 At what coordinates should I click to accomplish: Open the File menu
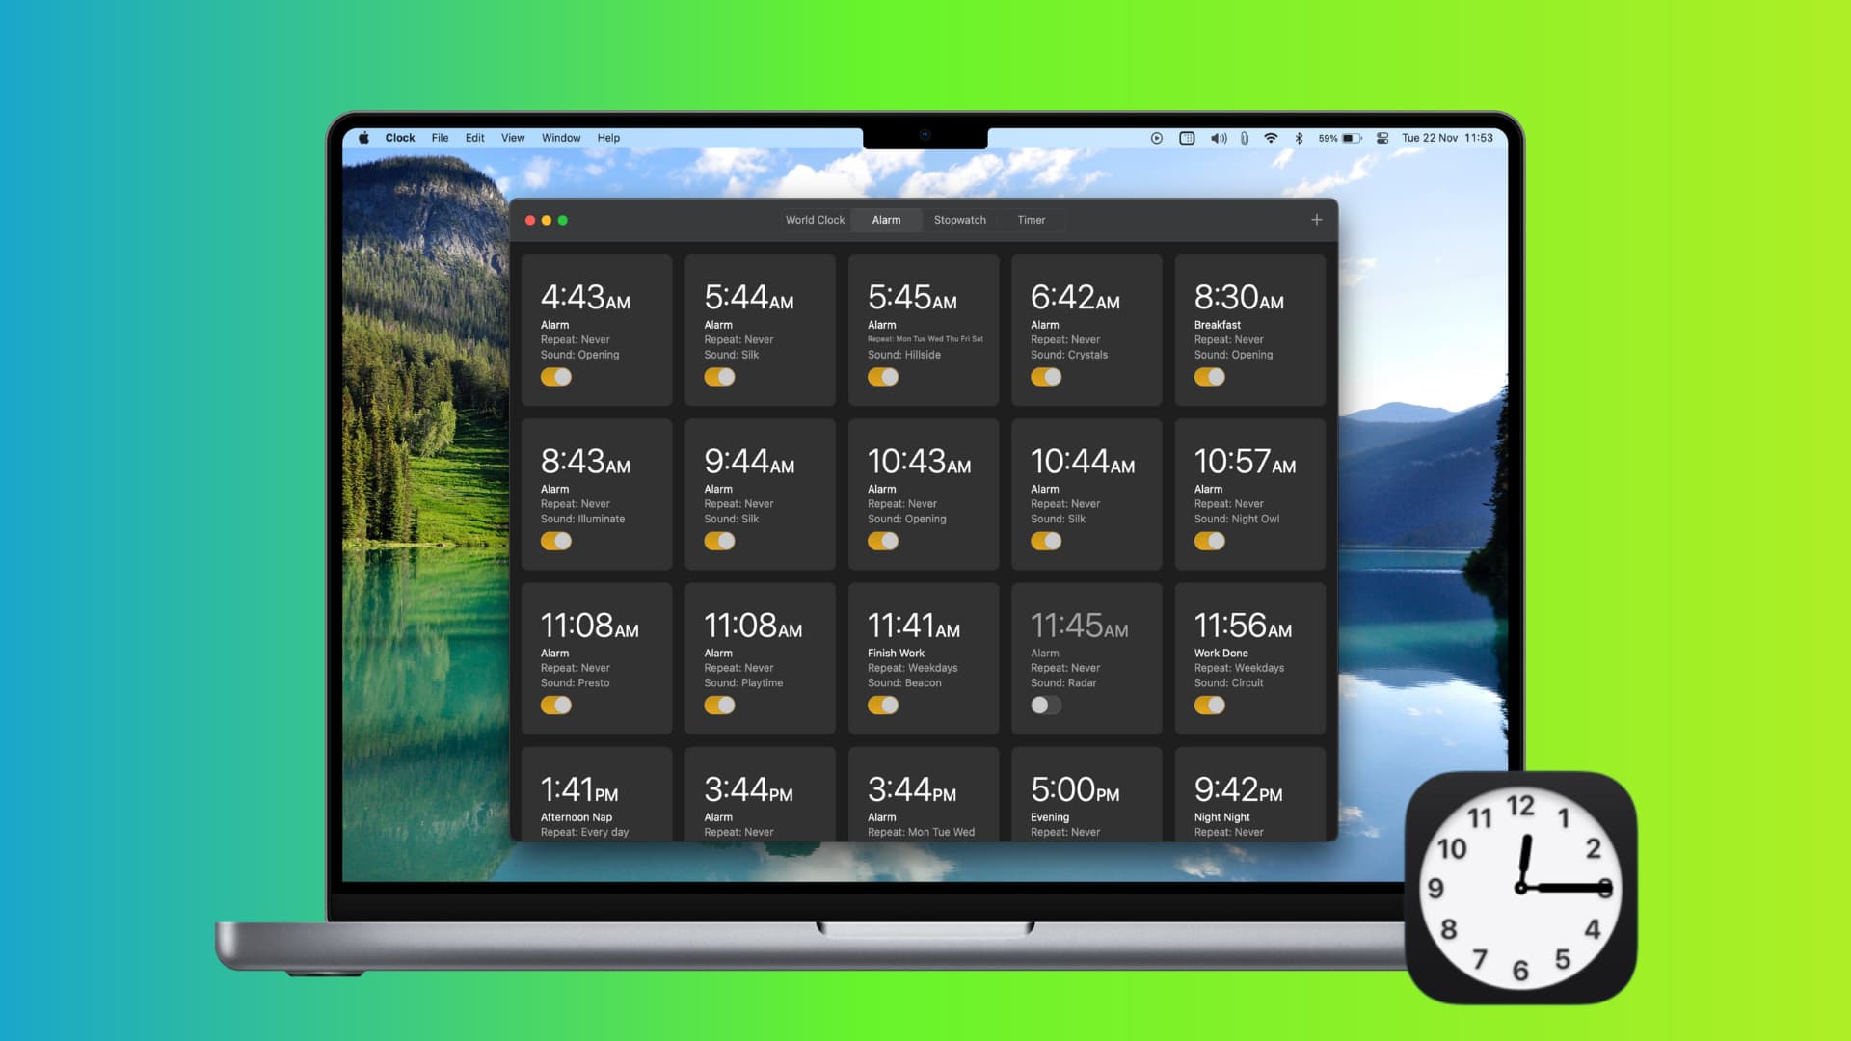click(x=442, y=137)
